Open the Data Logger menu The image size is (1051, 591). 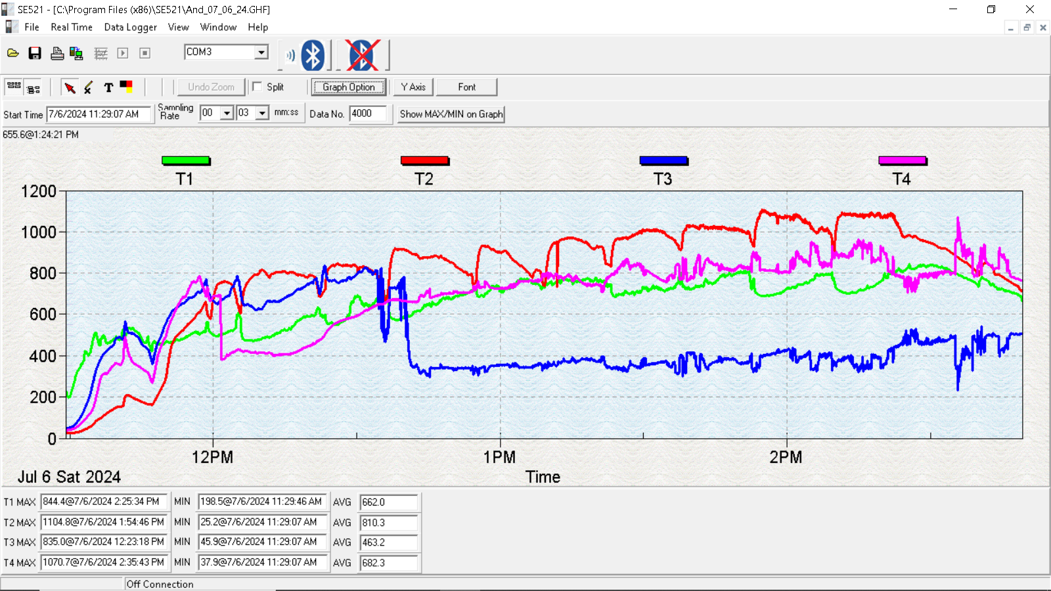pos(131,28)
